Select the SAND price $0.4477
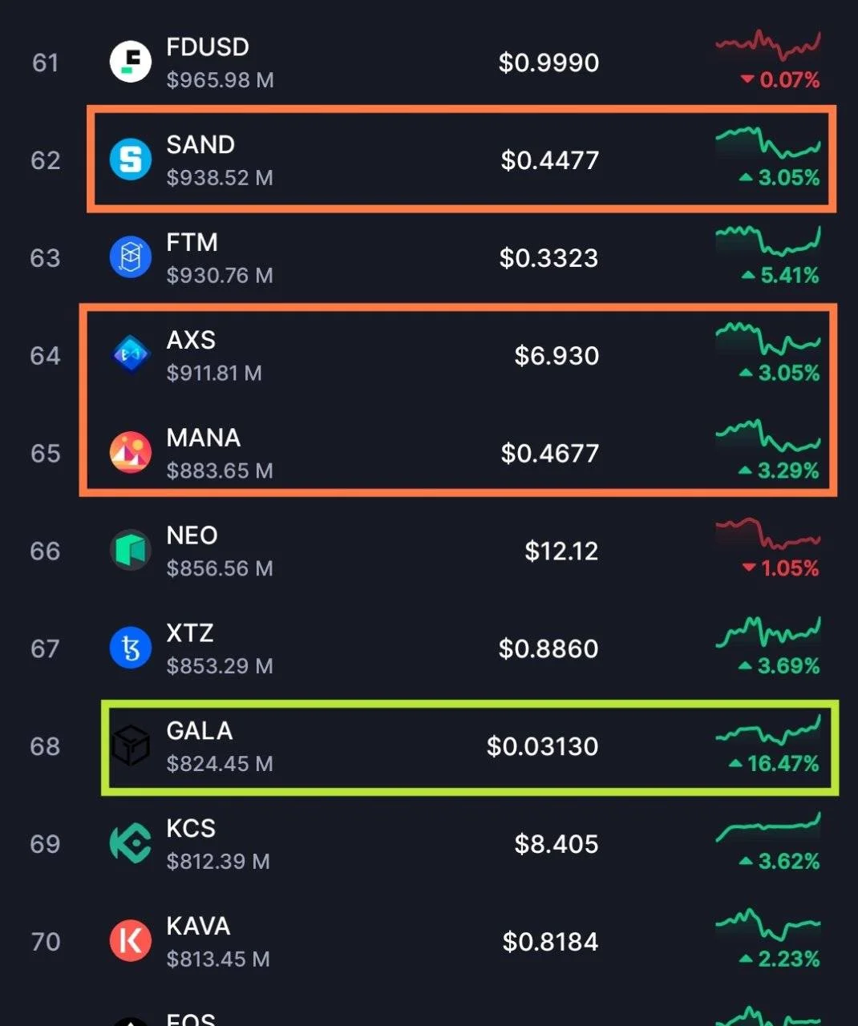858x1026 pixels. coord(550,160)
